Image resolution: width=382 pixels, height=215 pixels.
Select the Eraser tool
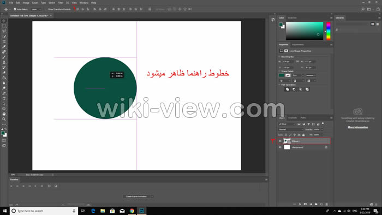[x=4, y=73]
